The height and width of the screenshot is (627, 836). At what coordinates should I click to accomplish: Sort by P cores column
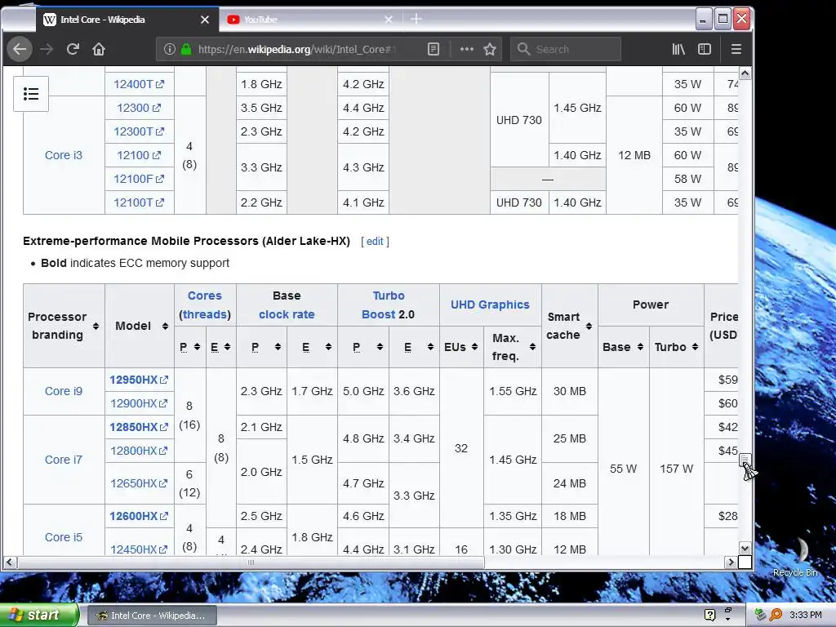coord(197,347)
